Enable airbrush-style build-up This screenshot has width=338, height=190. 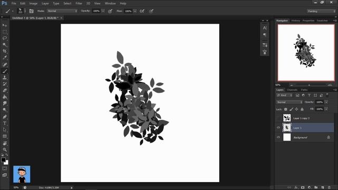142,11
